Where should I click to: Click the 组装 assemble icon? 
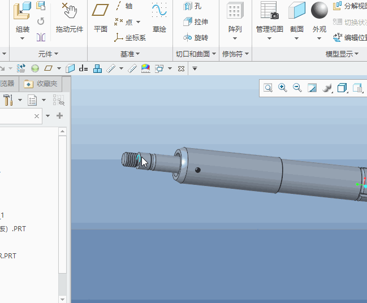click(22, 11)
